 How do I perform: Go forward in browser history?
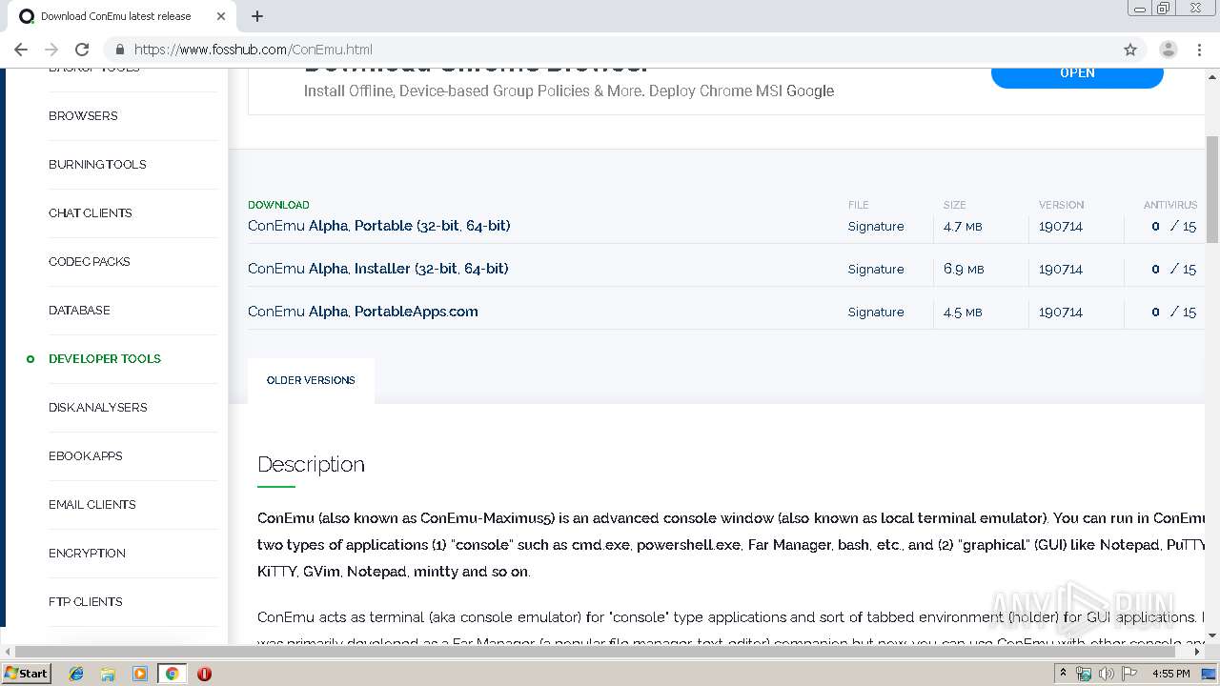click(x=51, y=50)
